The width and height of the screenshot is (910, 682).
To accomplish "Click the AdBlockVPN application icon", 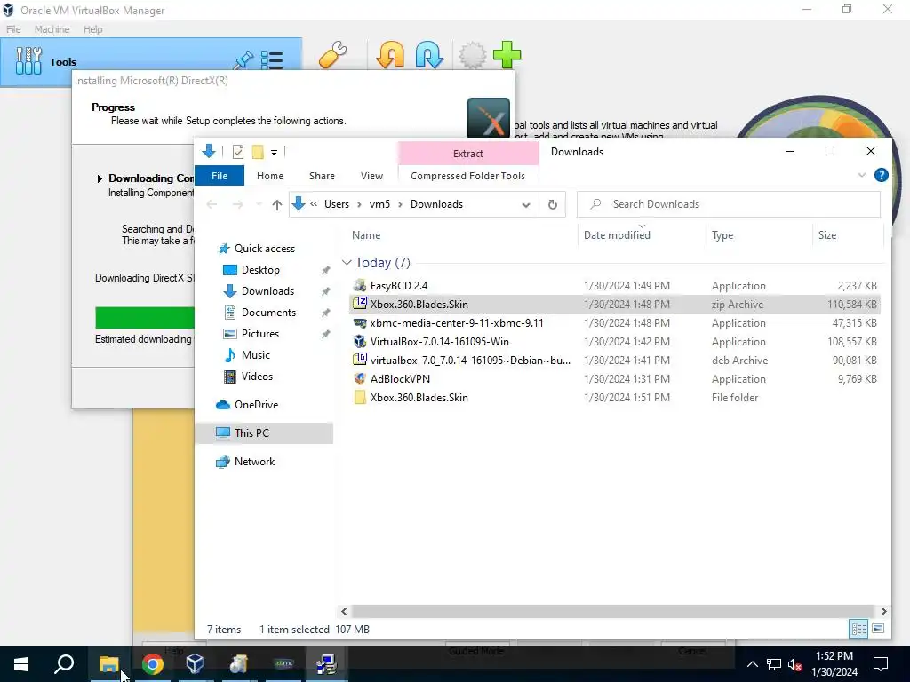I will (x=360, y=378).
